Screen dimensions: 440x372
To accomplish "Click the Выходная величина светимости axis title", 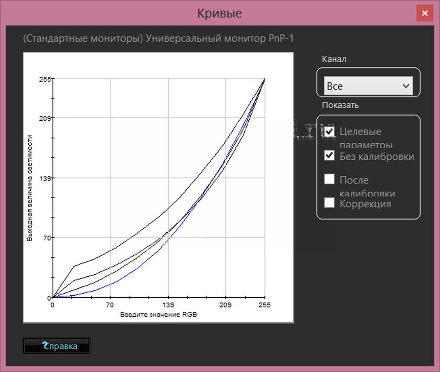I will click(x=30, y=188).
